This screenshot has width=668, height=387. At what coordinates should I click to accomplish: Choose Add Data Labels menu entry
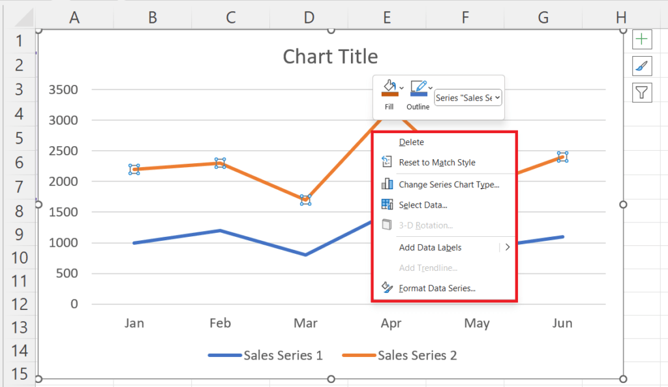(x=429, y=247)
